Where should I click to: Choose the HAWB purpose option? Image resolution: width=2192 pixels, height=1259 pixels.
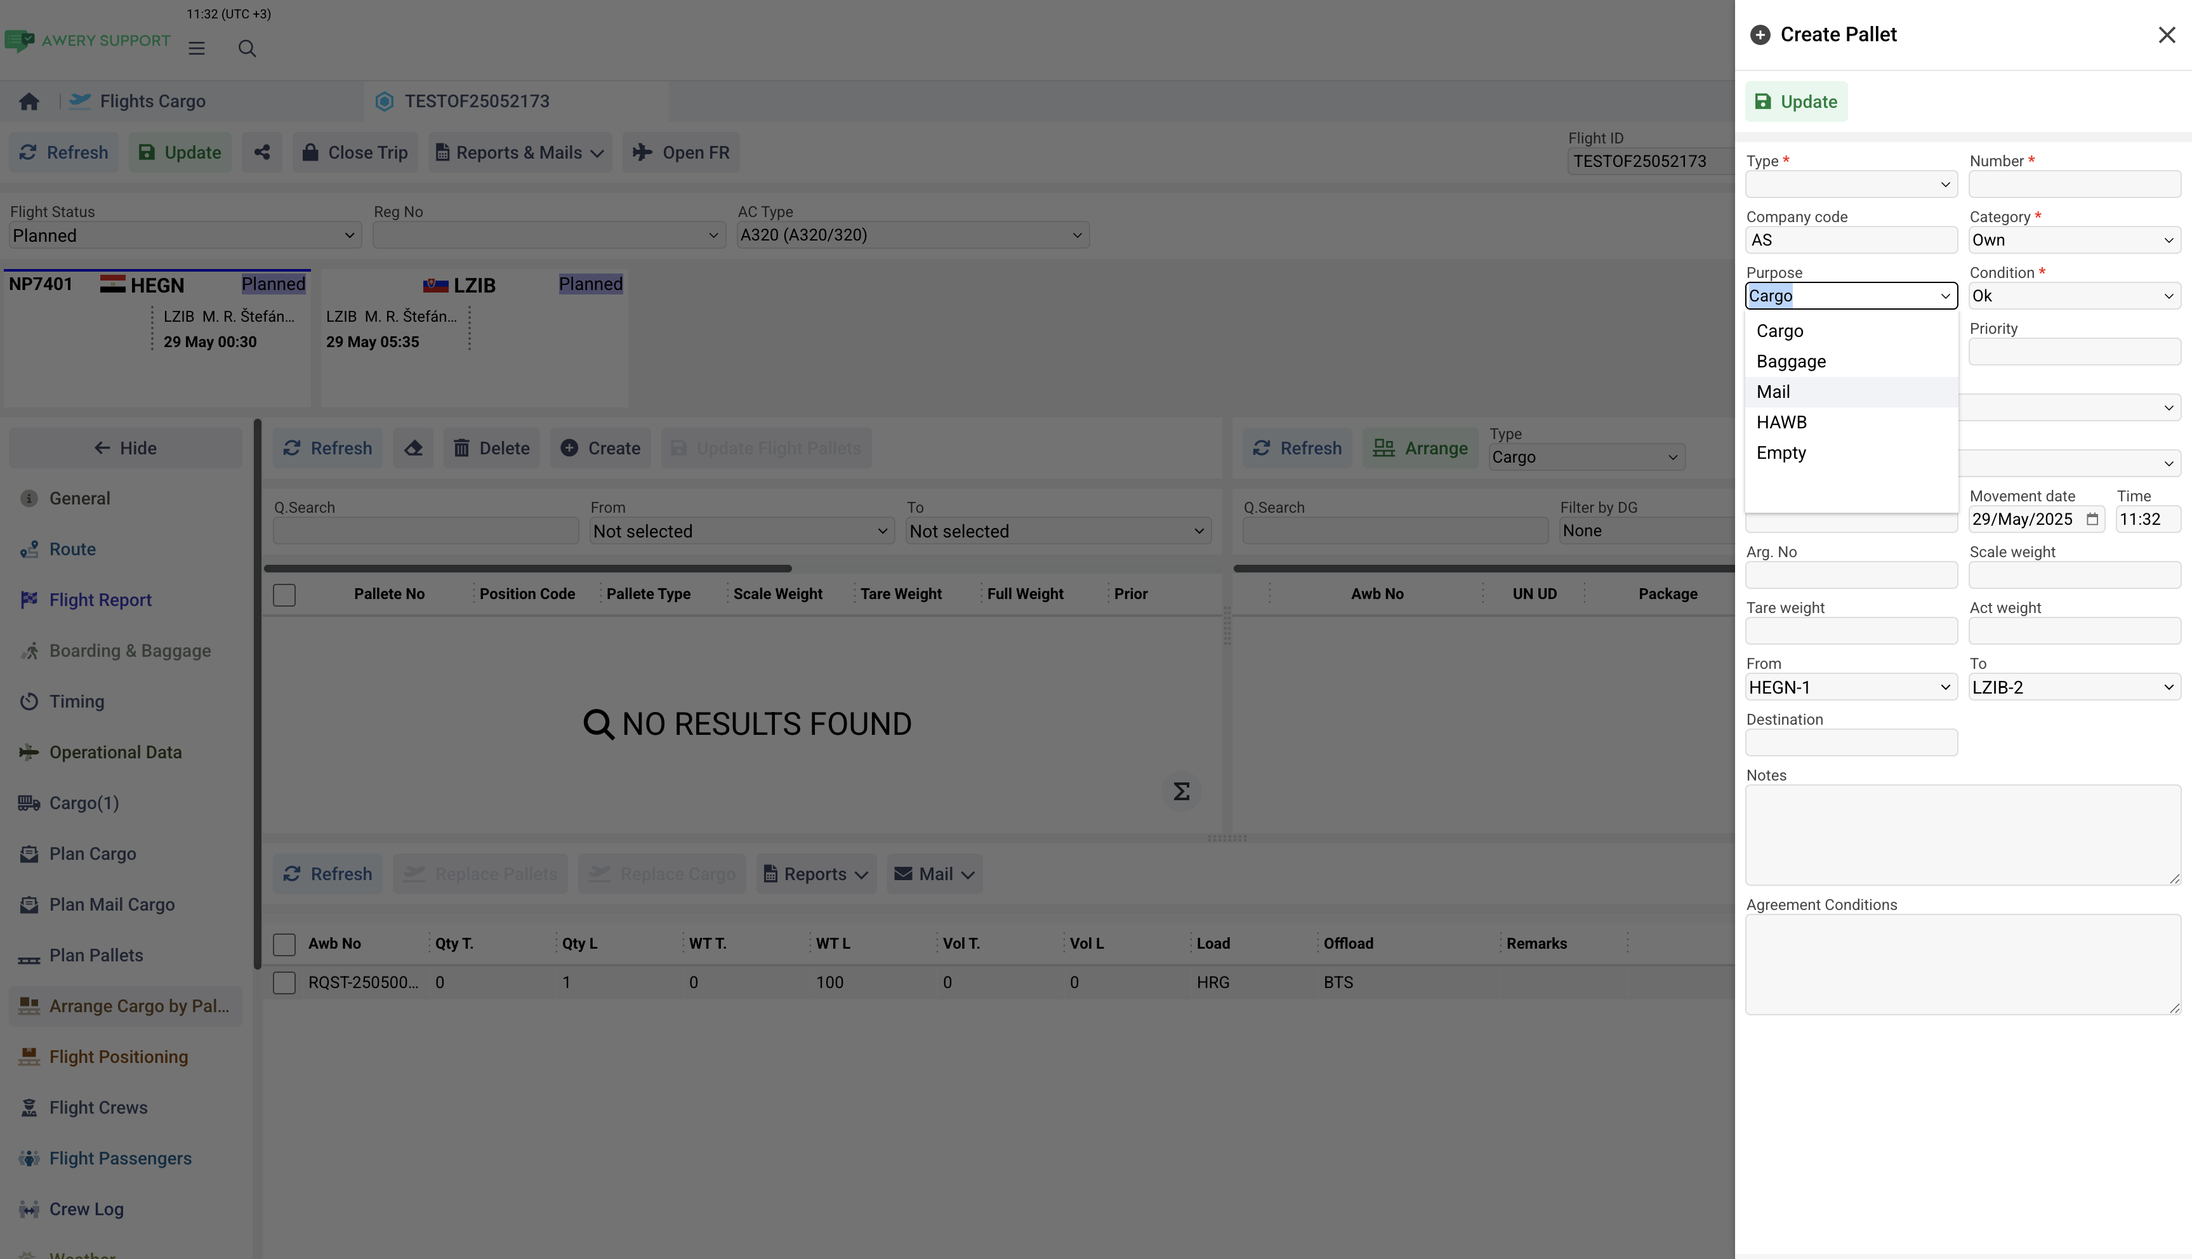click(1781, 423)
